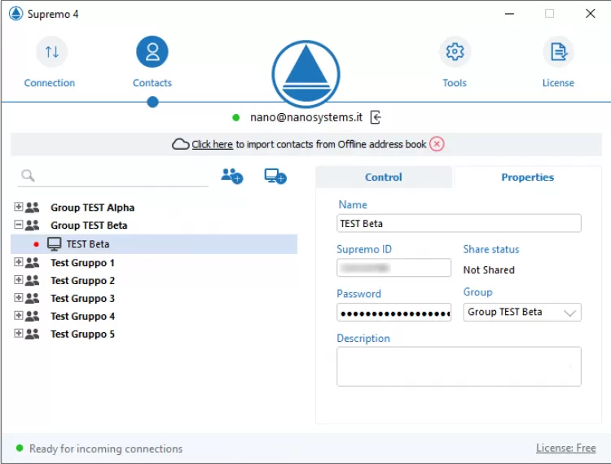Dismiss the offline address book import banner
This screenshot has height=464, width=611.
pyautogui.click(x=437, y=144)
